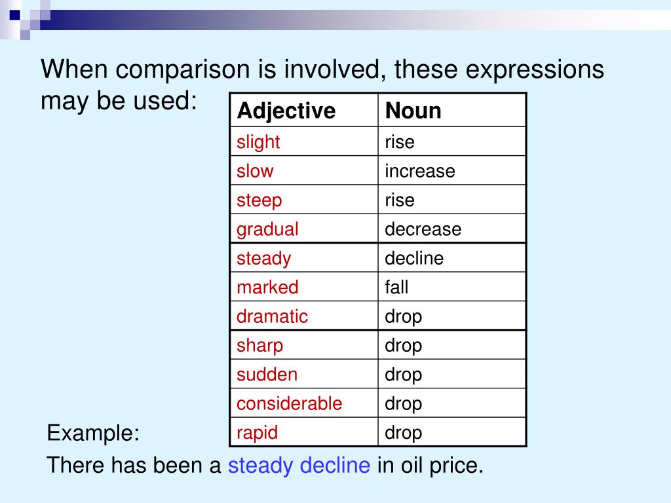Click the 'marked' adjective cell
Screen dimensions: 671x503
pyautogui.click(x=304, y=287)
